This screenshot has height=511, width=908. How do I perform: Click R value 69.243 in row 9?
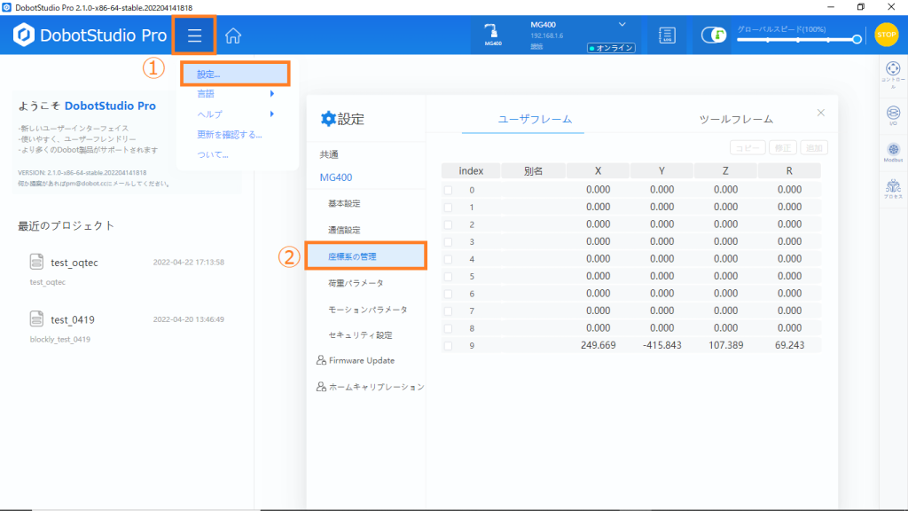789,345
